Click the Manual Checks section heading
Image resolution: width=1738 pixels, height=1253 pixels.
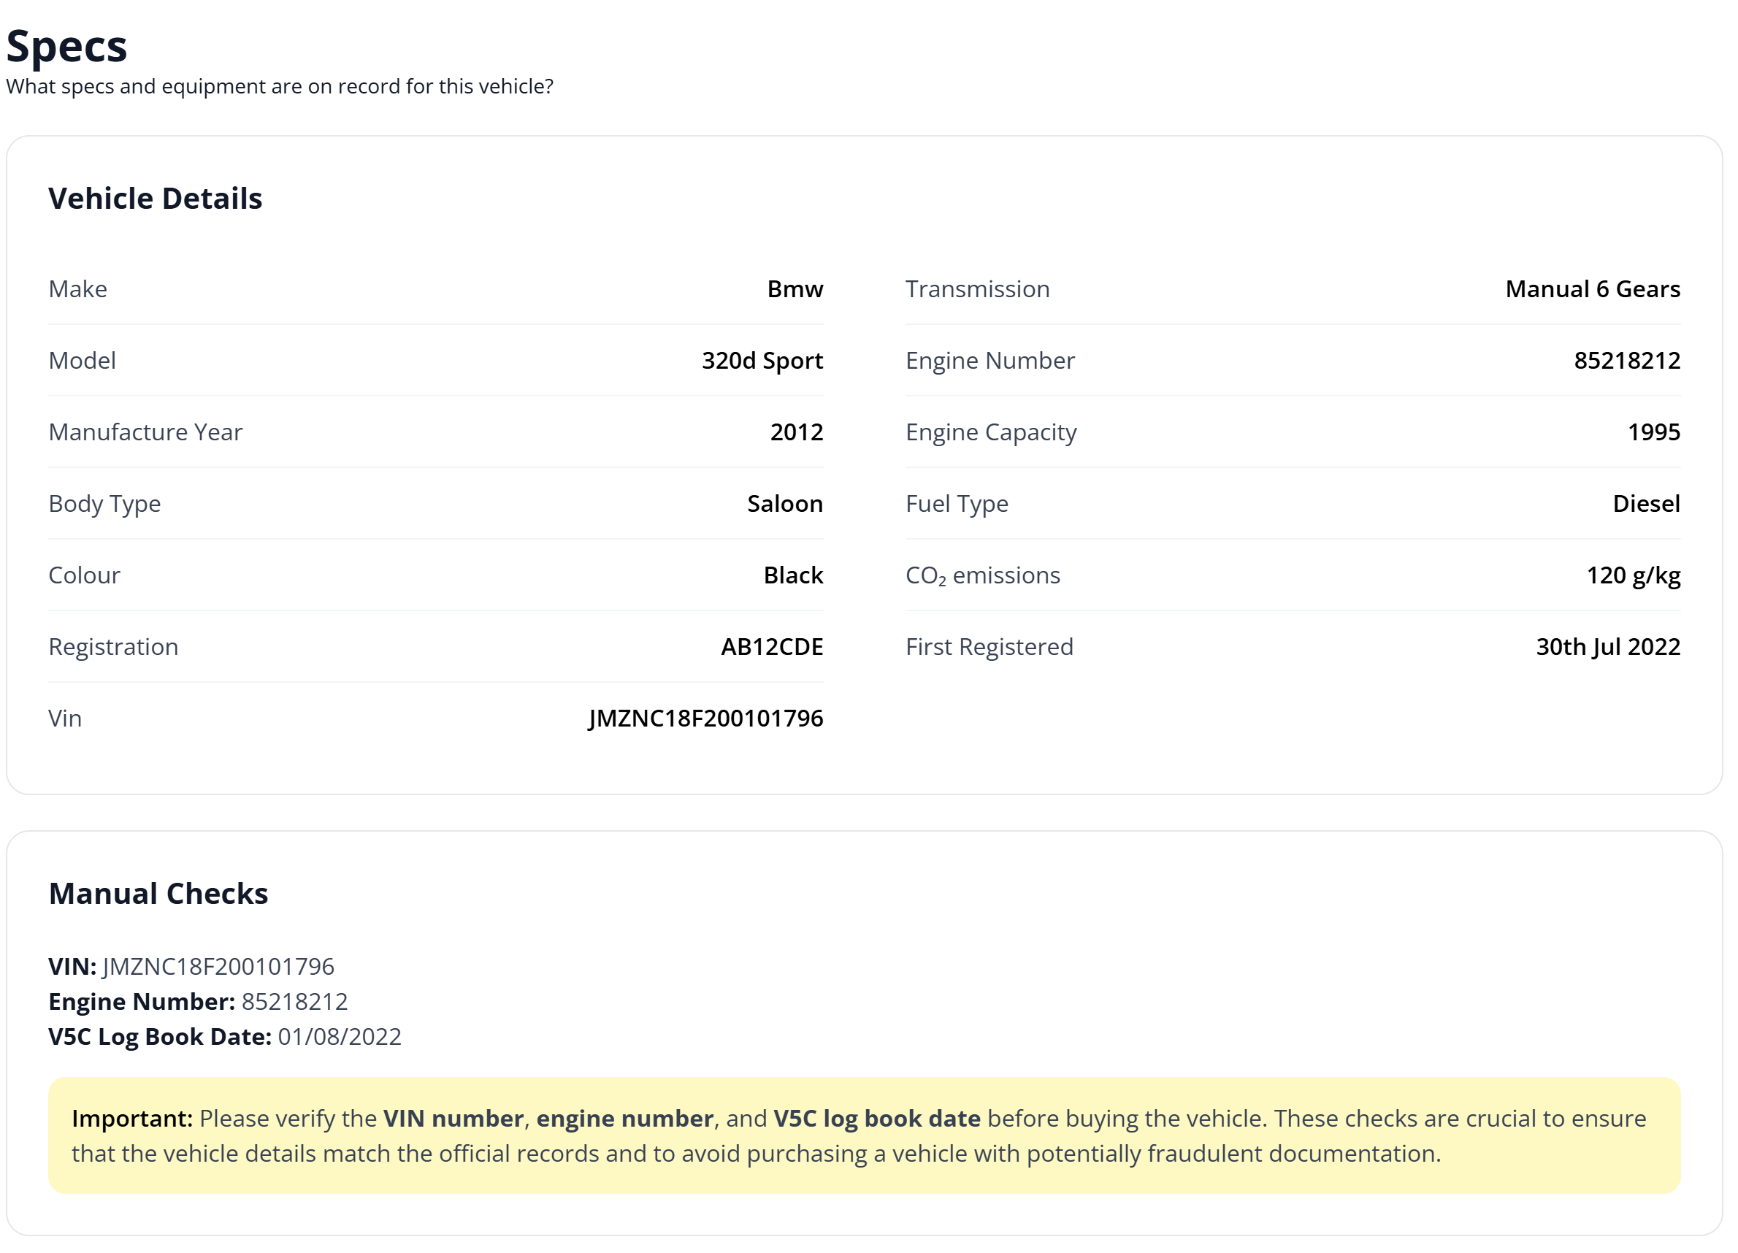tap(158, 894)
